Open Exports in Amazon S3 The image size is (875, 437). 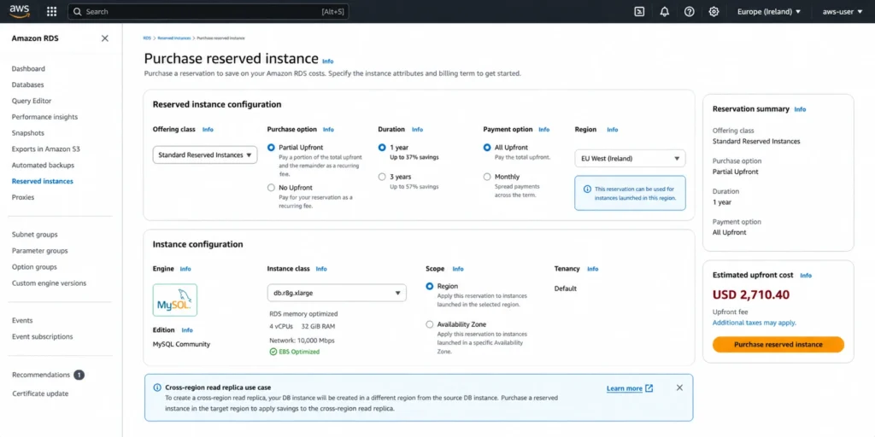46,149
